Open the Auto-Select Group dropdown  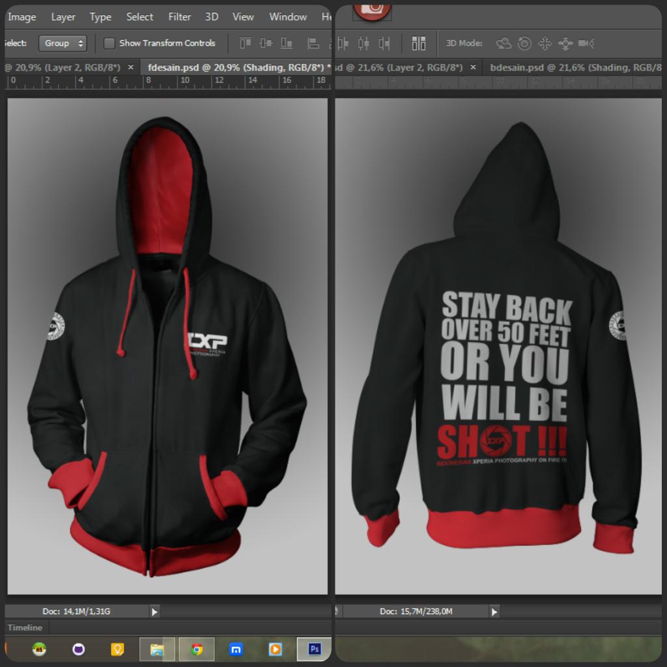point(63,43)
